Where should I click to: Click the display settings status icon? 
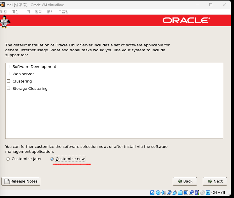[186, 193]
